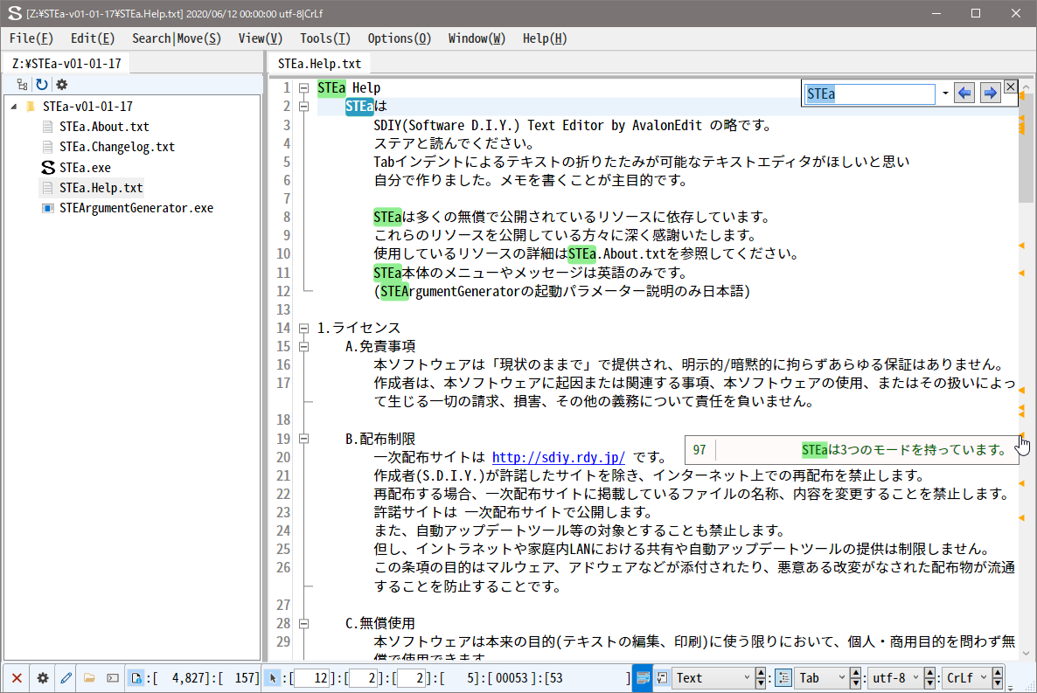Image resolution: width=1037 pixels, height=693 pixels.
Task: Select the STEa.Help.txt editor tab
Action: tap(319, 64)
